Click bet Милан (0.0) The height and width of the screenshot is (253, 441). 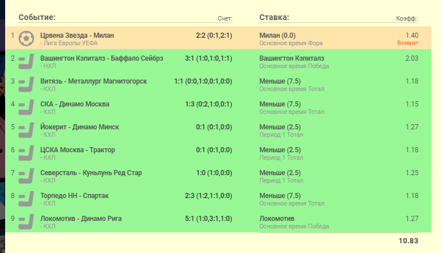click(277, 35)
